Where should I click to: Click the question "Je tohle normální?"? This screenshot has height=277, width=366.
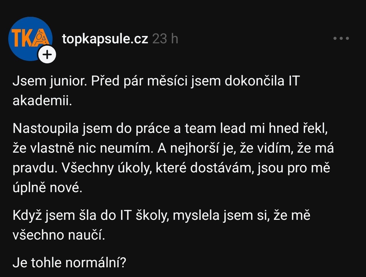[x=69, y=262]
